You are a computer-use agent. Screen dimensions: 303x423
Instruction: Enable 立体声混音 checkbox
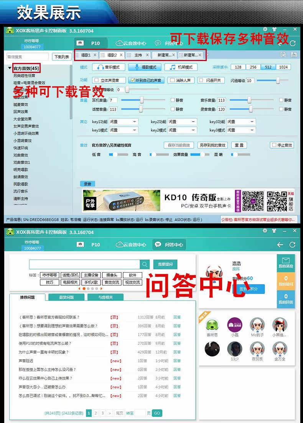[96, 80]
